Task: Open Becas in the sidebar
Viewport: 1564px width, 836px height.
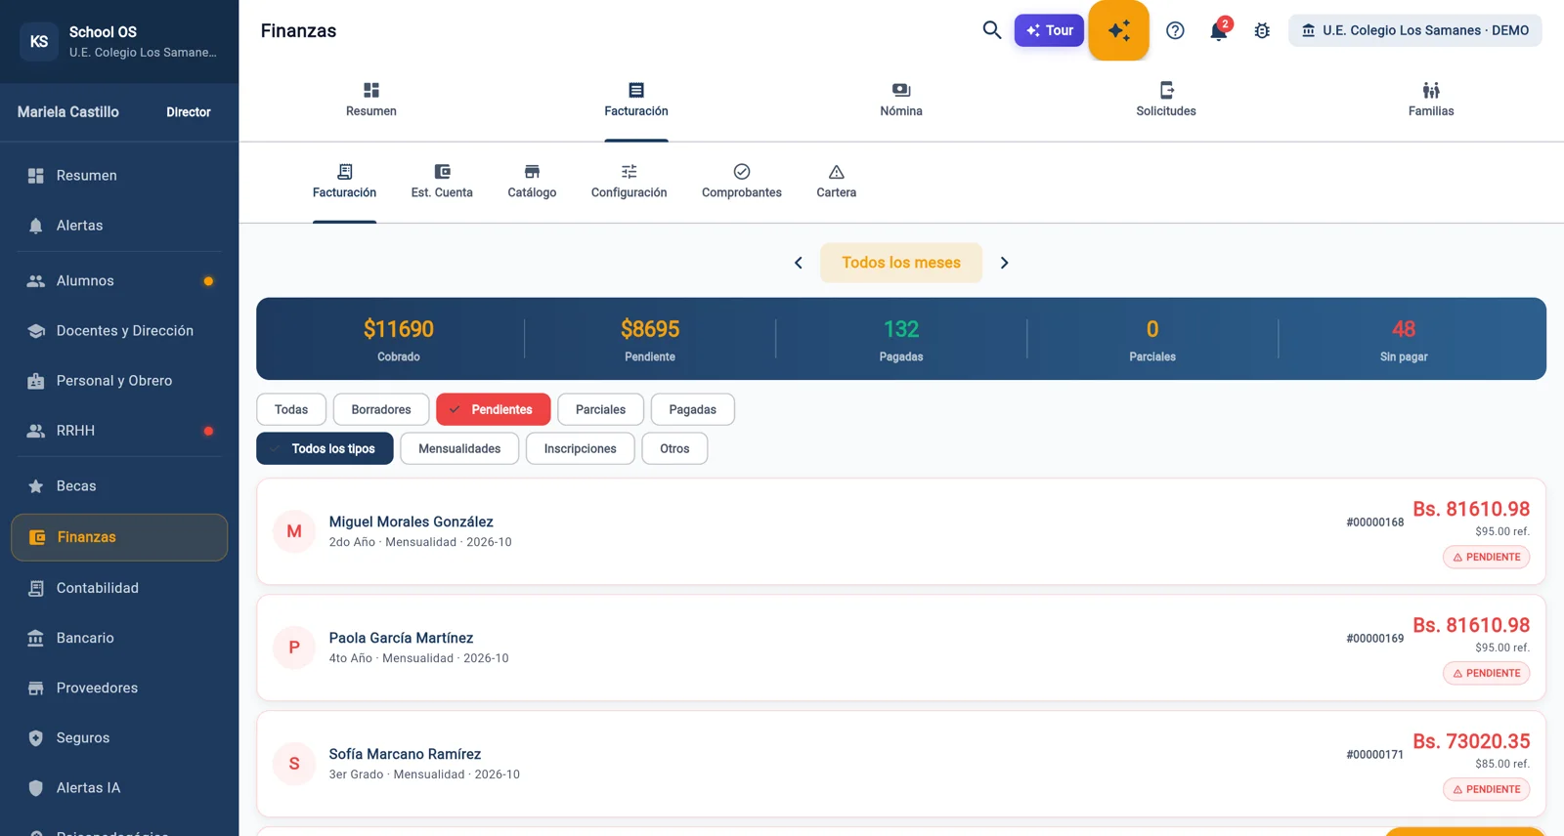Action: tap(119, 486)
